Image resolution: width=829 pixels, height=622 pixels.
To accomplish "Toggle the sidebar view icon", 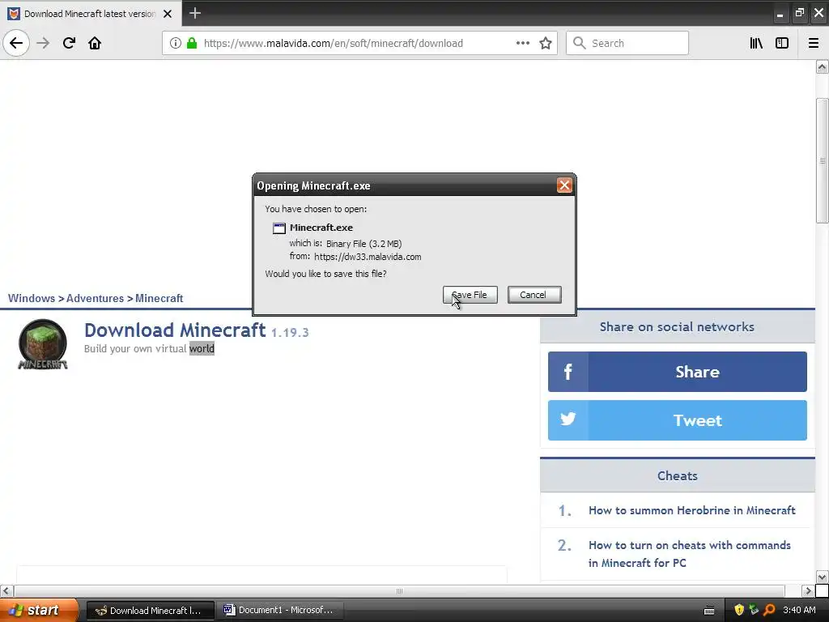I will coord(782,43).
